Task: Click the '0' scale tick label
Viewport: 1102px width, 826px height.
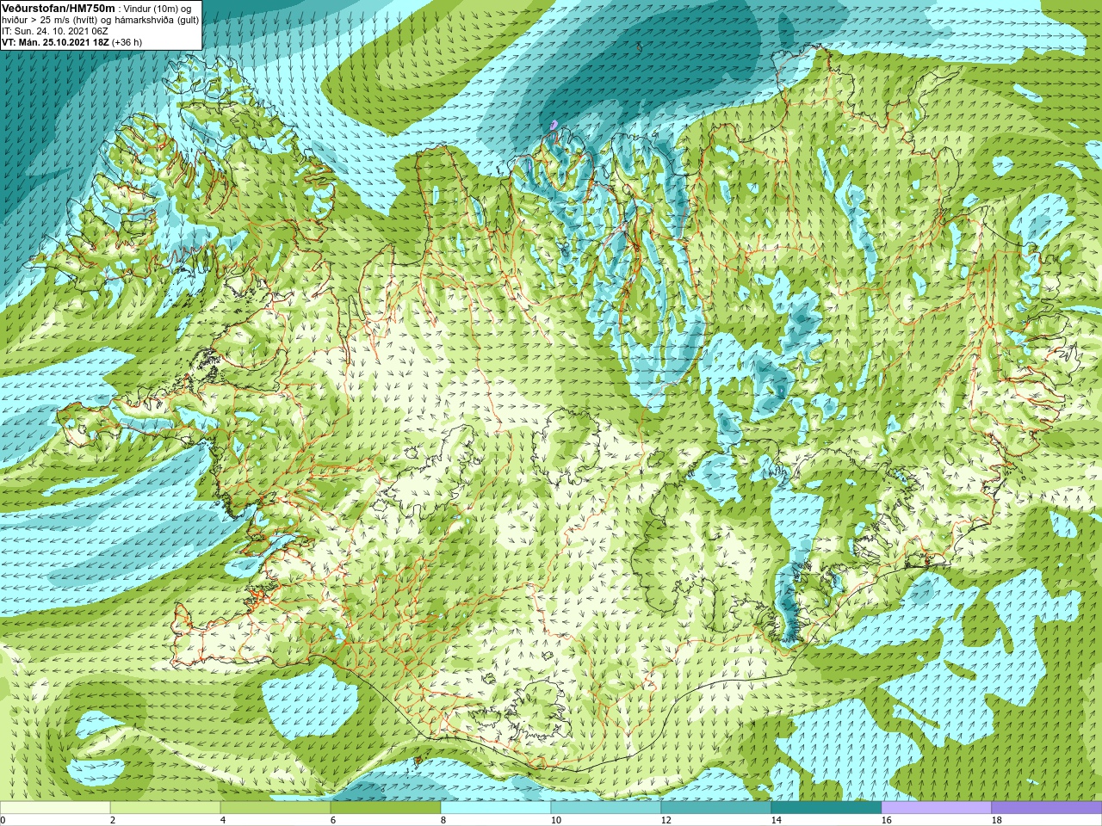Action: point(3,820)
